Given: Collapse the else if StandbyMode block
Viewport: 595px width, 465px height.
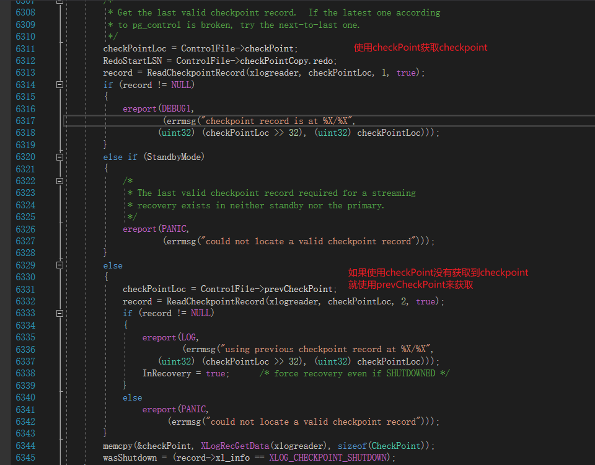Looking at the screenshot, I should 59,156.
